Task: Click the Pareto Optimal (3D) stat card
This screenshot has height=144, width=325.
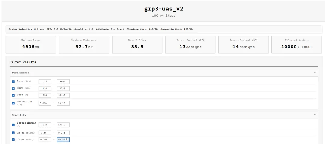Action: click(x=243, y=45)
